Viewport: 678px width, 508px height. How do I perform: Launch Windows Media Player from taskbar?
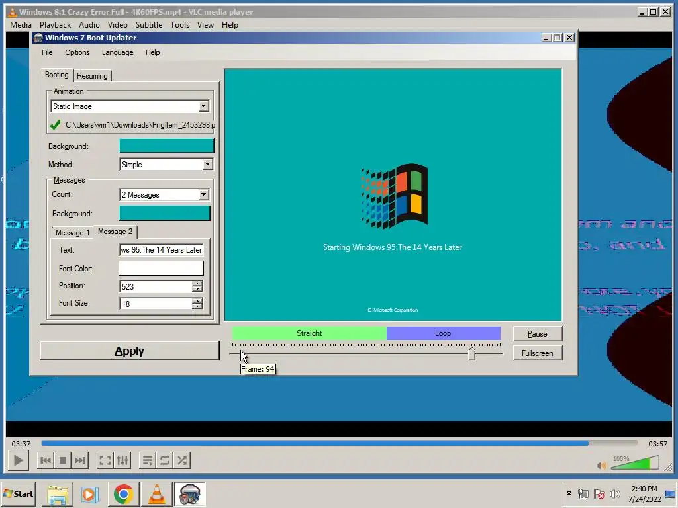coord(90,494)
